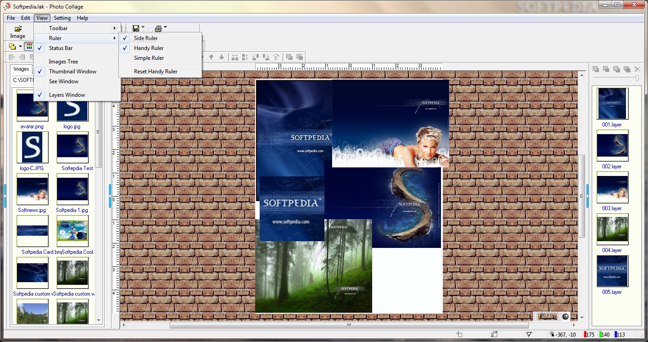Choose Reset Handy Ruler
The width and height of the screenshot is (648, 342).
[x=160, y=72]
